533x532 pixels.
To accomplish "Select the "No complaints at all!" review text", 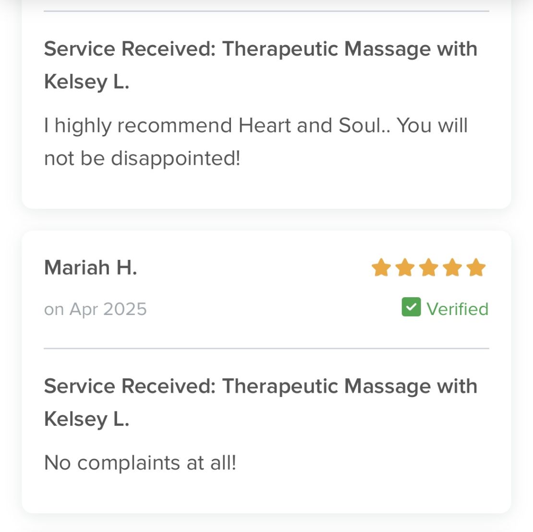I will click(x=140, y=463).
